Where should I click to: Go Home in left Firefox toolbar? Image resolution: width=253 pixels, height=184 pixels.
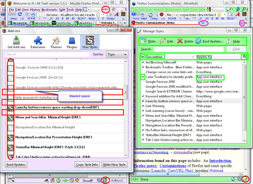click(x=33, y=15)
